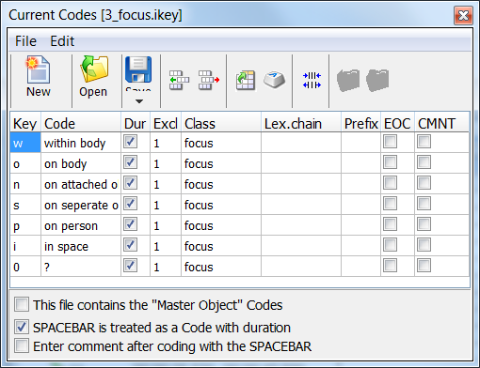The width and height of the screenshot is (480, 368).
Task: Click the first grayed-out folder icon
Action: (348, 80)
